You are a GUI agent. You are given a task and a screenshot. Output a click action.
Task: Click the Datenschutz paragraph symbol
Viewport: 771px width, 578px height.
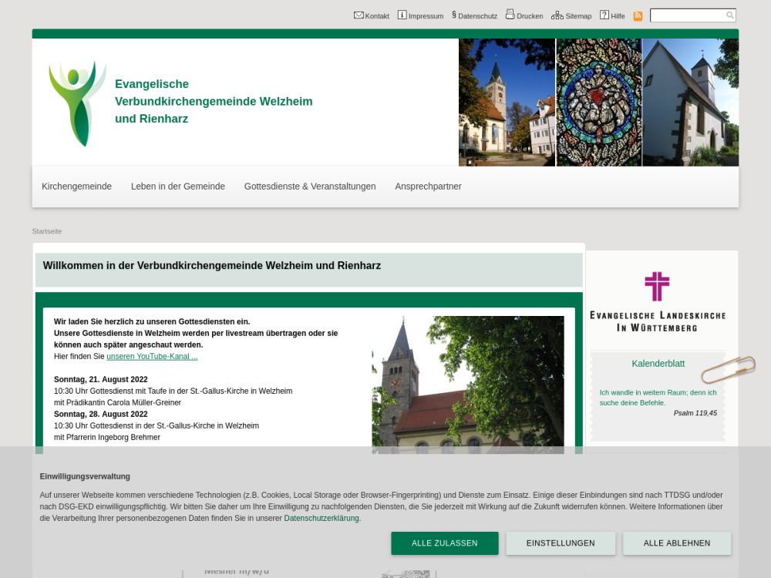(x=454, y=15)
